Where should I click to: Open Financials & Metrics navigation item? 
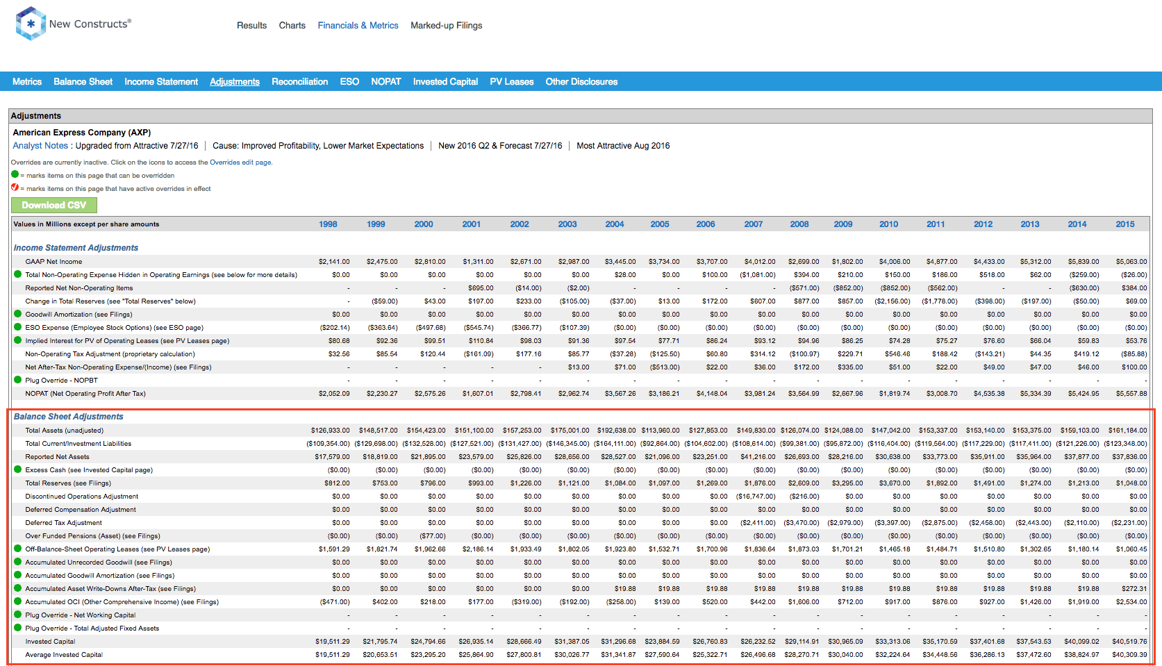click(358, 26)
